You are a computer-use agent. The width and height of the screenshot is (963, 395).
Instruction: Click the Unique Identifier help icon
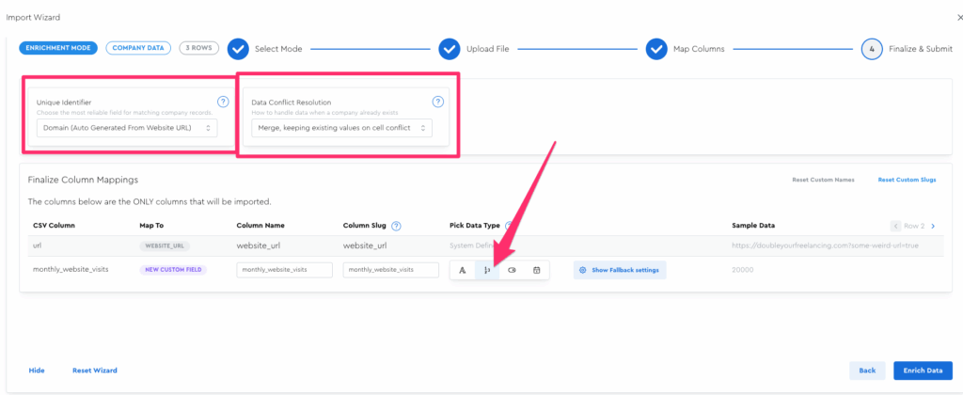pos(223,102)
